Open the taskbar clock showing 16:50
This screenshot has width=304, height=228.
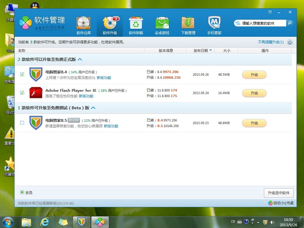[x=288, y=222]
